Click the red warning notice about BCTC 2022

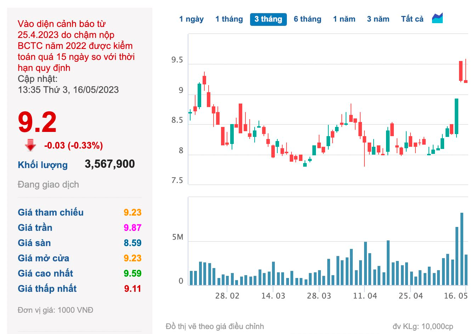tap(76, 46)
